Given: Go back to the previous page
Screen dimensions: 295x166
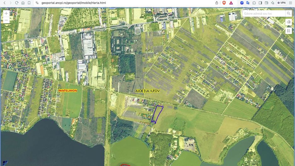Looking at the screenshot, I should pyautogui.click(x=4, y=3).
